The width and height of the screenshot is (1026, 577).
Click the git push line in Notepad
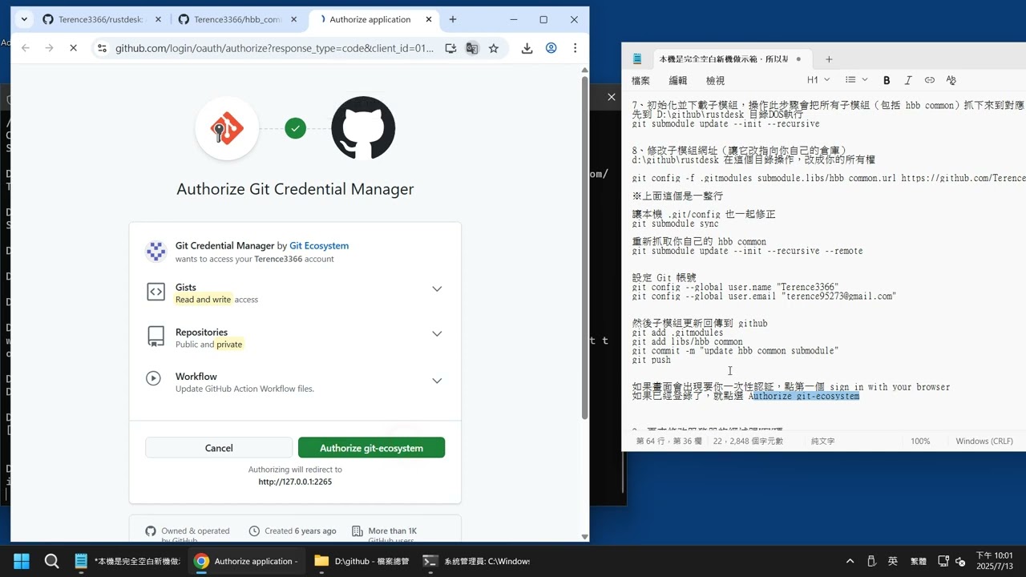coord(652,360)
